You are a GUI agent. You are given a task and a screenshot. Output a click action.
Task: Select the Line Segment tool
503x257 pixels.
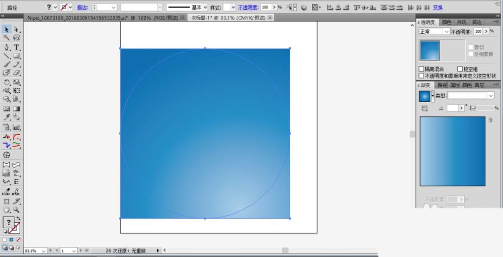click(x=7, y=56)
